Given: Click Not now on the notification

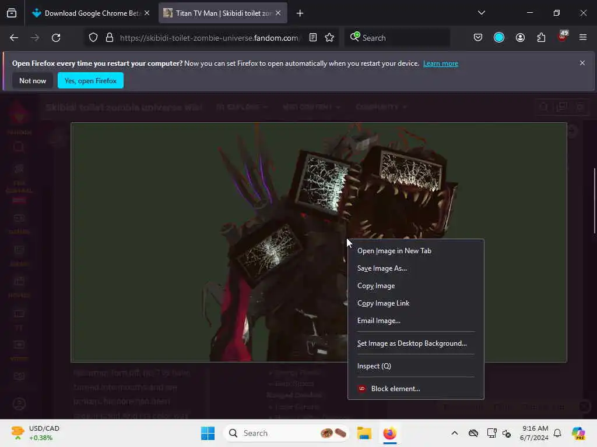Looking at the screenshot, I should click(33, 80).
